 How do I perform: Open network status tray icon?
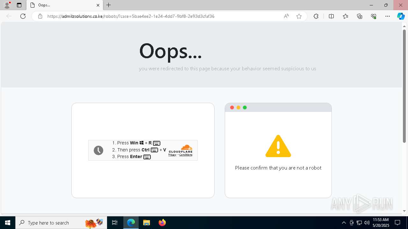tap(359, 223)
